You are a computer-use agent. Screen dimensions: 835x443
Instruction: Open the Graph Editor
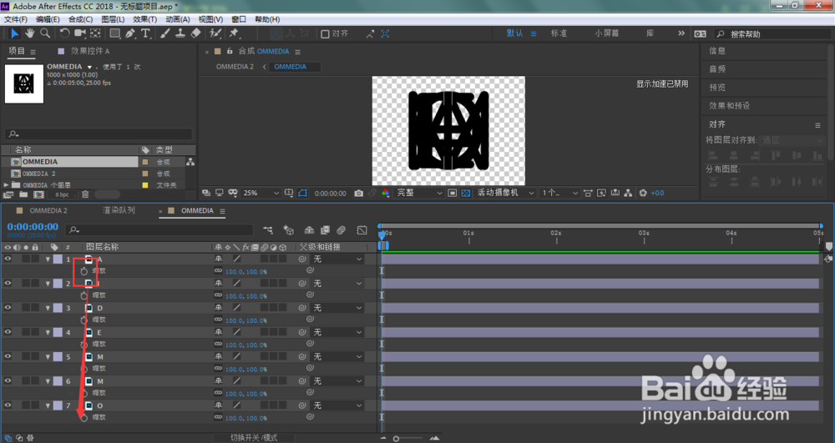coord(362,230)
